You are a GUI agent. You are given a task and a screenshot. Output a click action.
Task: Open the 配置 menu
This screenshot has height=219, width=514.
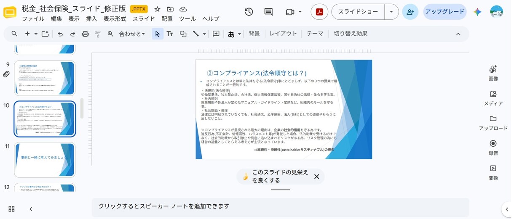167,19
